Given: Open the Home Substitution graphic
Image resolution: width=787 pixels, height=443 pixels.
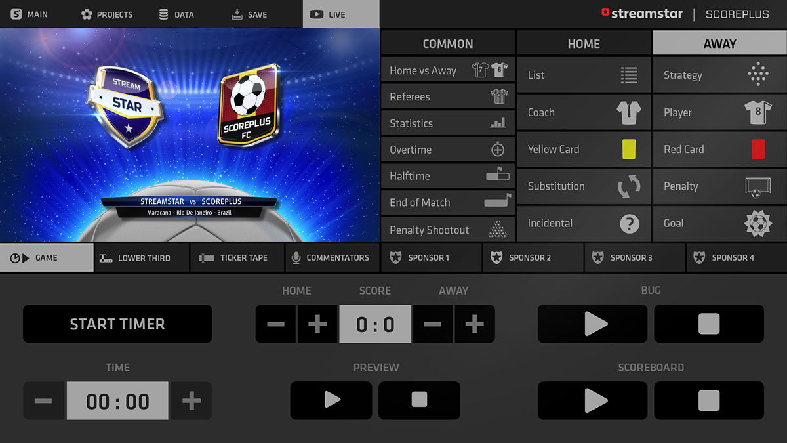Looking at the screenshot, I should click(x=583, y=186).
